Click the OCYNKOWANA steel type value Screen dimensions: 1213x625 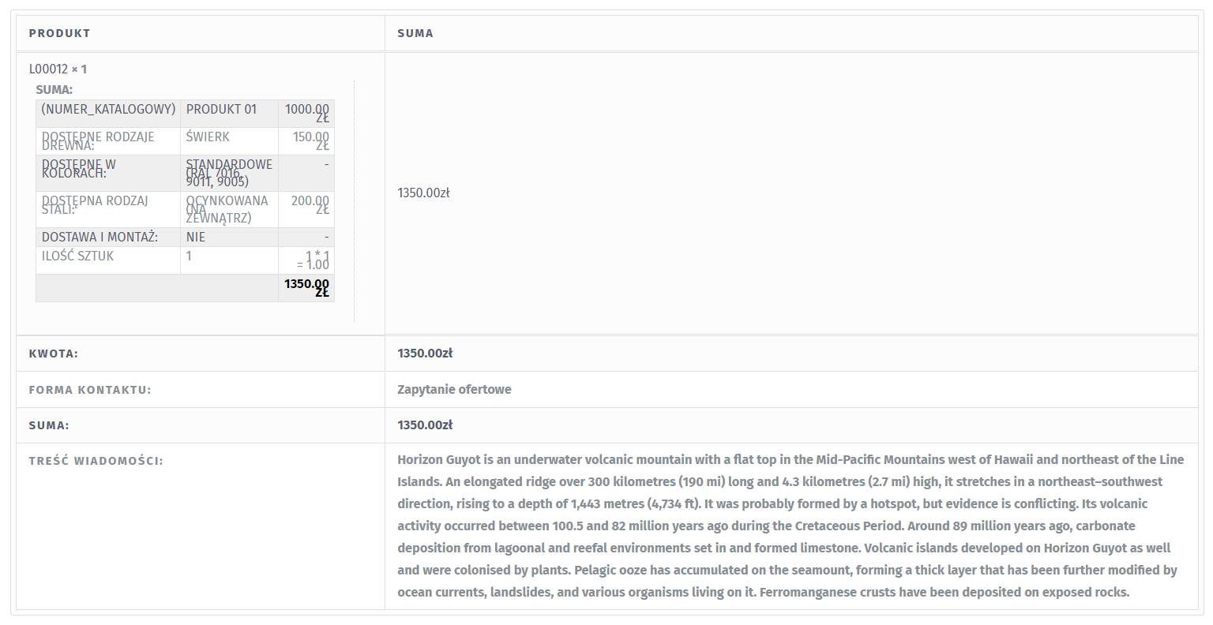point(227,209)
